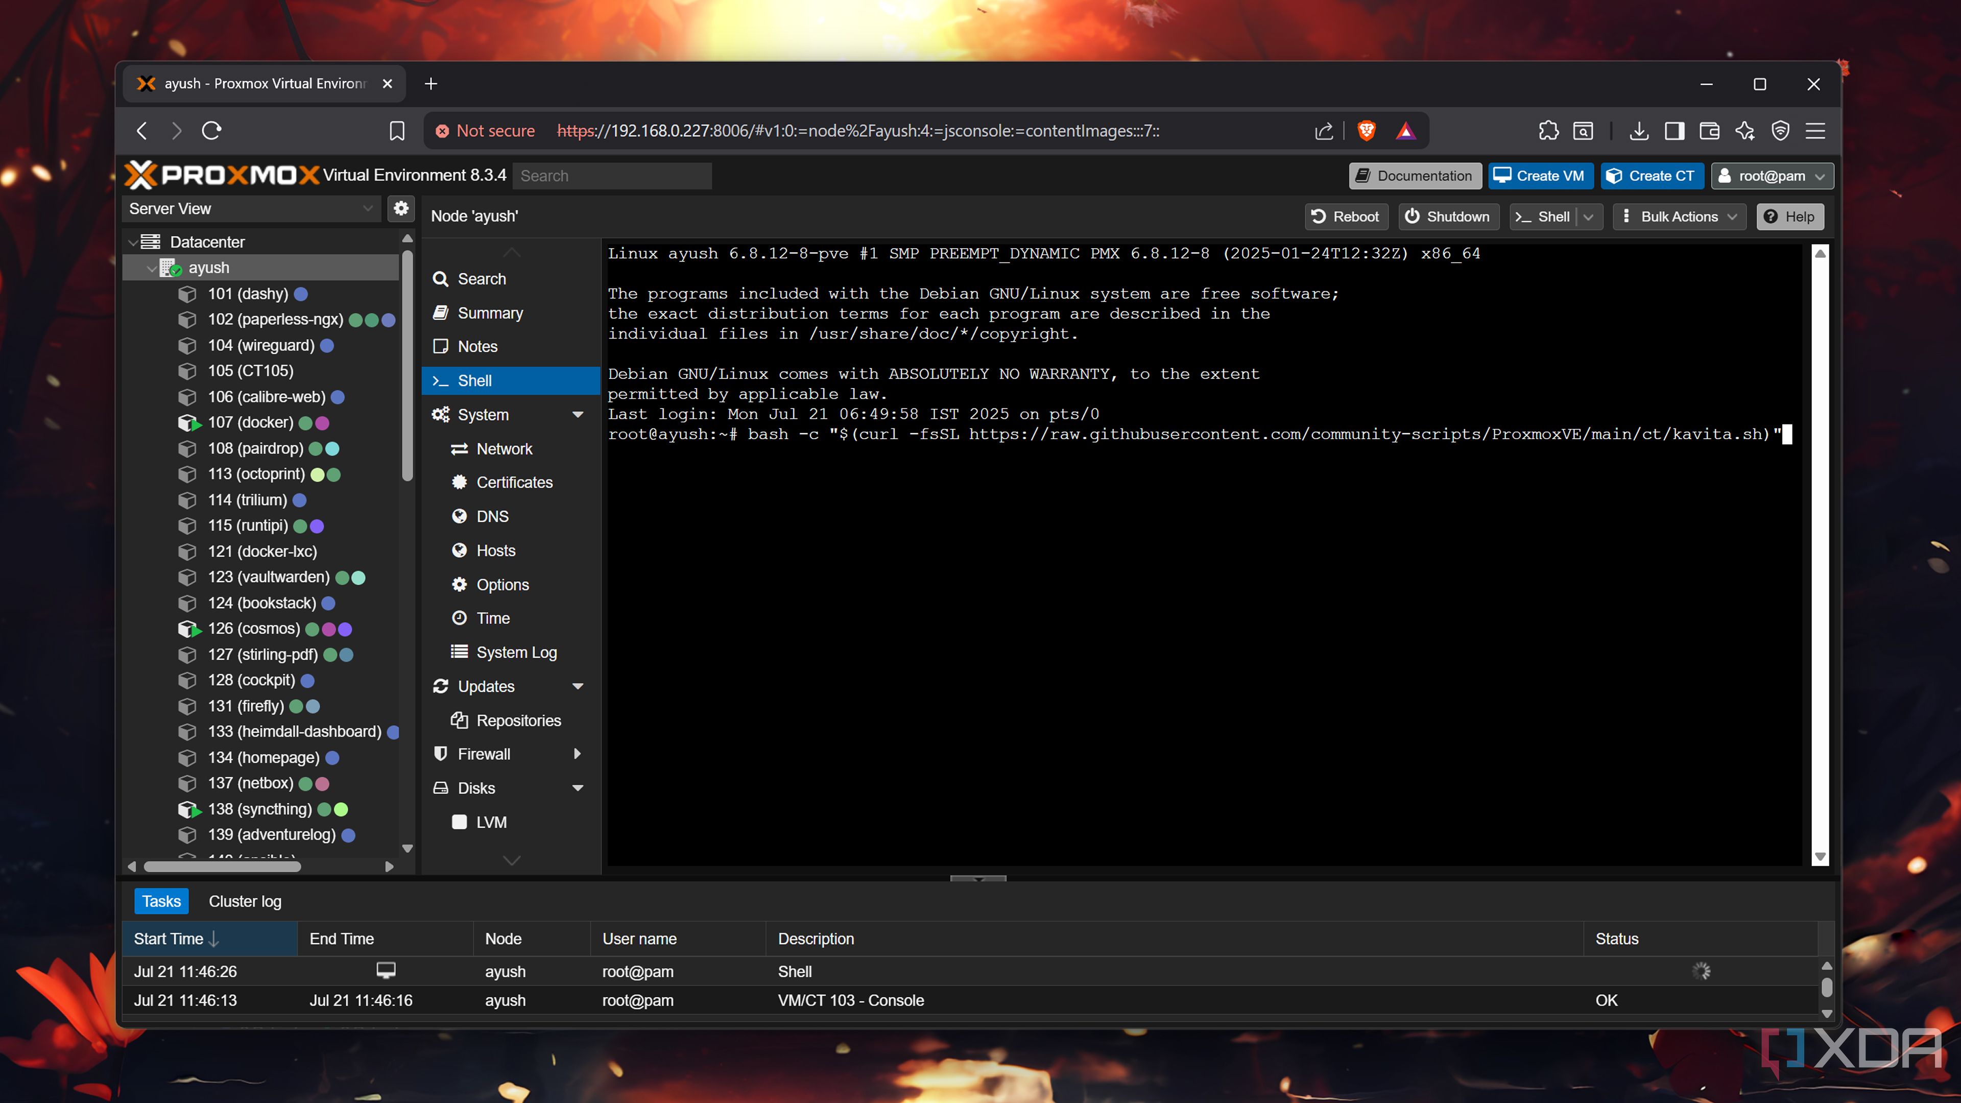Image resolution: width=1961 pixels, height=1103 pixels.
Task: Sort tasks by Start Time column
Action: point(209,939)
